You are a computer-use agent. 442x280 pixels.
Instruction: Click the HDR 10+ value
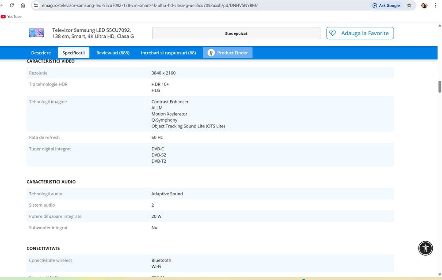click(160, 84)
